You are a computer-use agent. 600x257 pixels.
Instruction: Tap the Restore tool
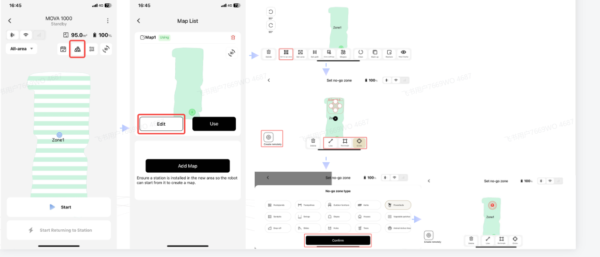[389, 53]
